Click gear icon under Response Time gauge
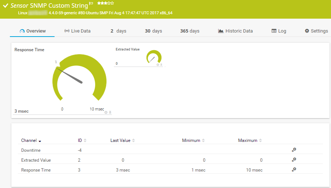Viewport: 331px width, 188px height. tap(106, 112)
